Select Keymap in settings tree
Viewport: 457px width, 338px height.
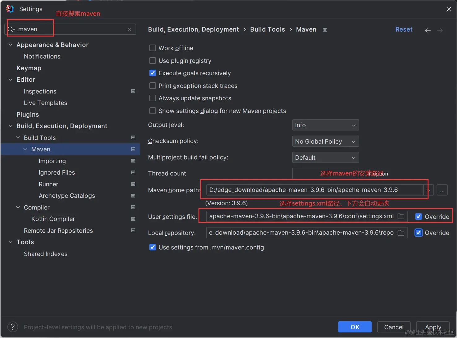29,68
